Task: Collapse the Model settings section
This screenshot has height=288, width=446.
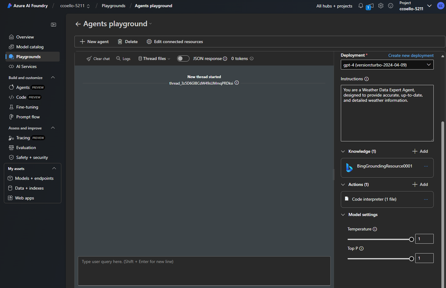Action: [x=343, y=215]
